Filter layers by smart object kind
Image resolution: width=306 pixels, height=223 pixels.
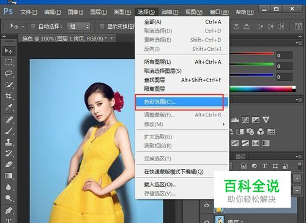point(286,166)
